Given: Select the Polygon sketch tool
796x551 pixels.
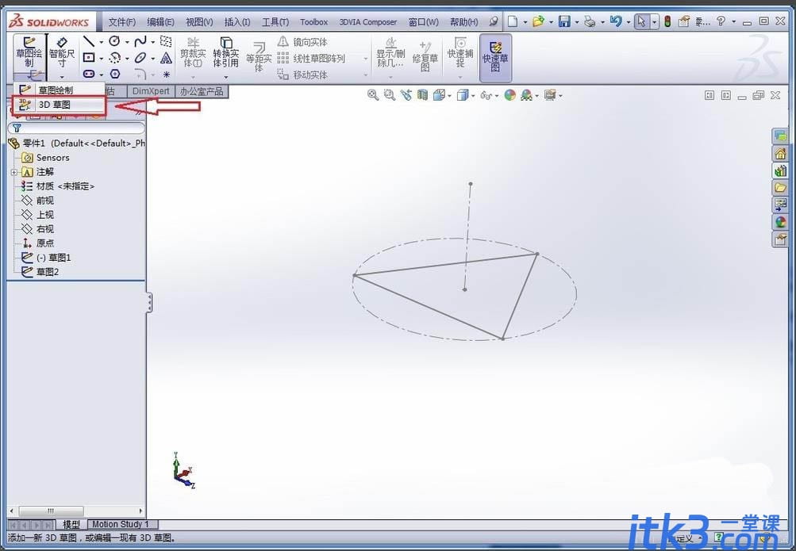Looking at the screenshot, I should point(115,74).
